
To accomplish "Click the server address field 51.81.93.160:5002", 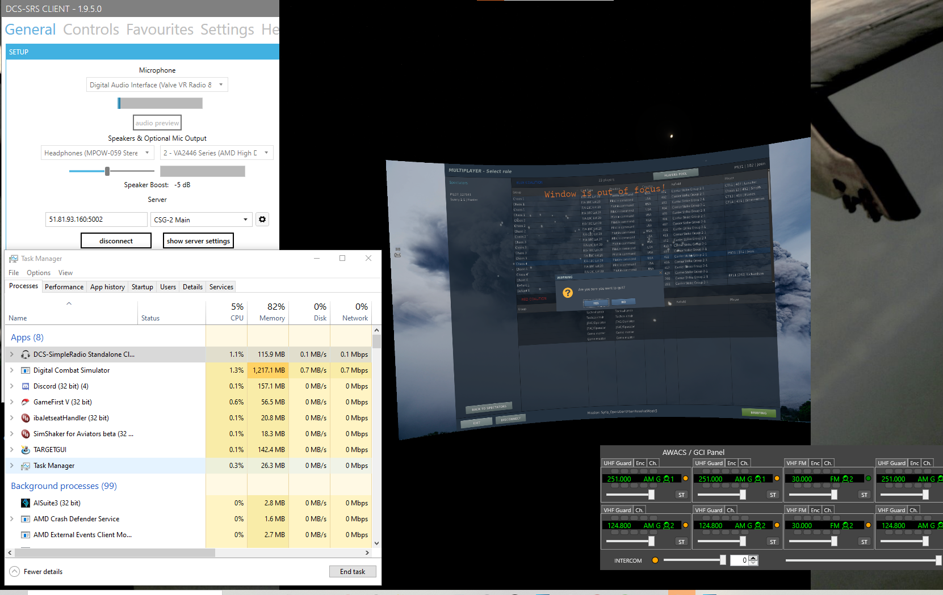I will 96,220.
